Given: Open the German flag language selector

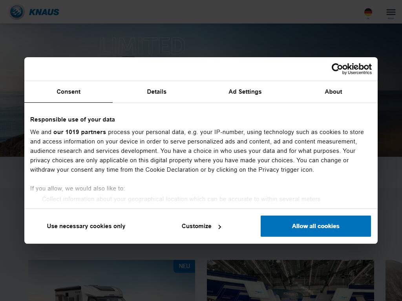Looking at the screenshot, I should (x=368, y=13).
